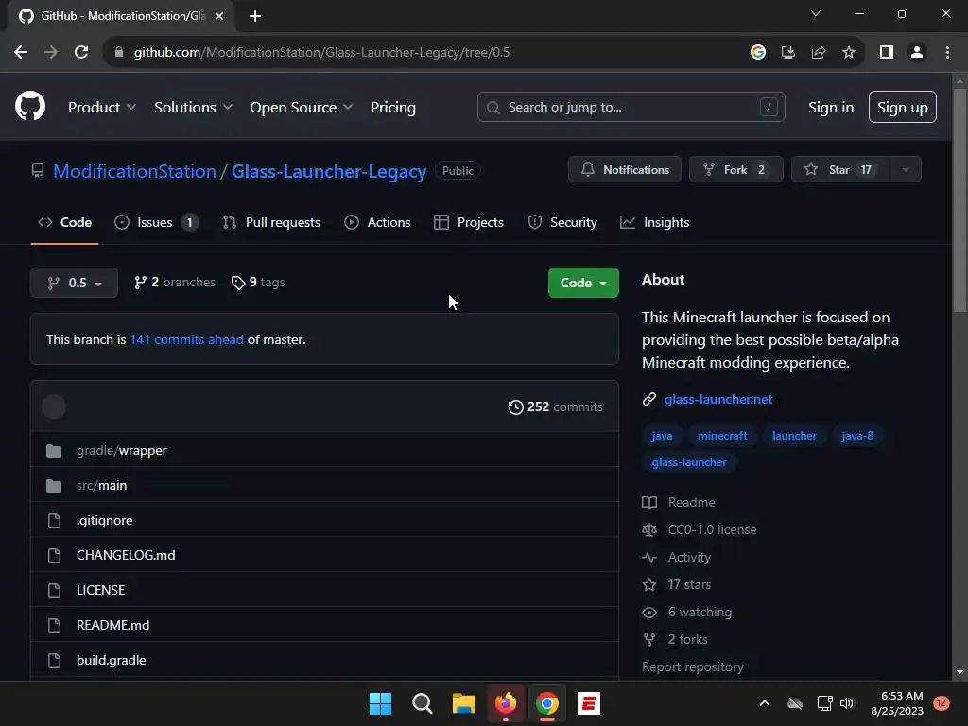Screen dimensions: 968x726
Task: View the CC0-1.0 license
Action: 700,529
